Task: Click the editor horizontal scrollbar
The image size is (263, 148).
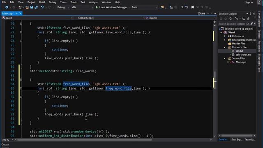Action: point(85,140)
